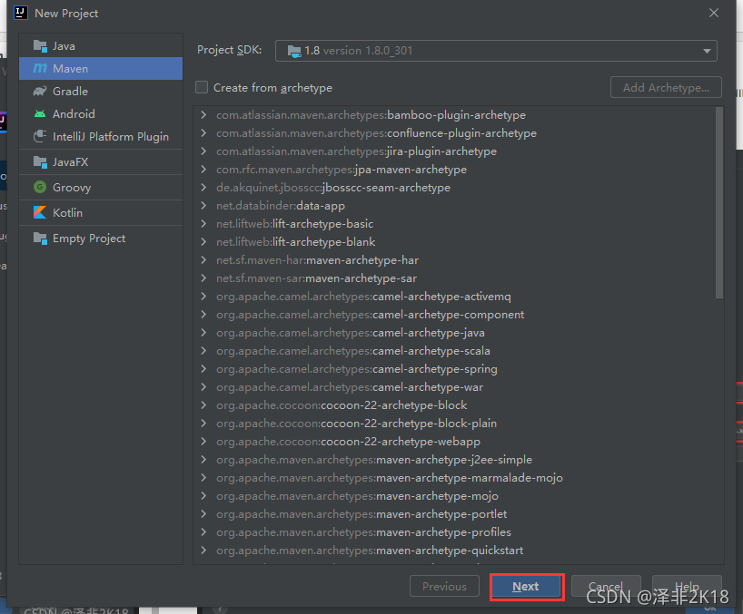Select Gradle project type label
This screenshot has width=743, height=614.
click(70, 92)
